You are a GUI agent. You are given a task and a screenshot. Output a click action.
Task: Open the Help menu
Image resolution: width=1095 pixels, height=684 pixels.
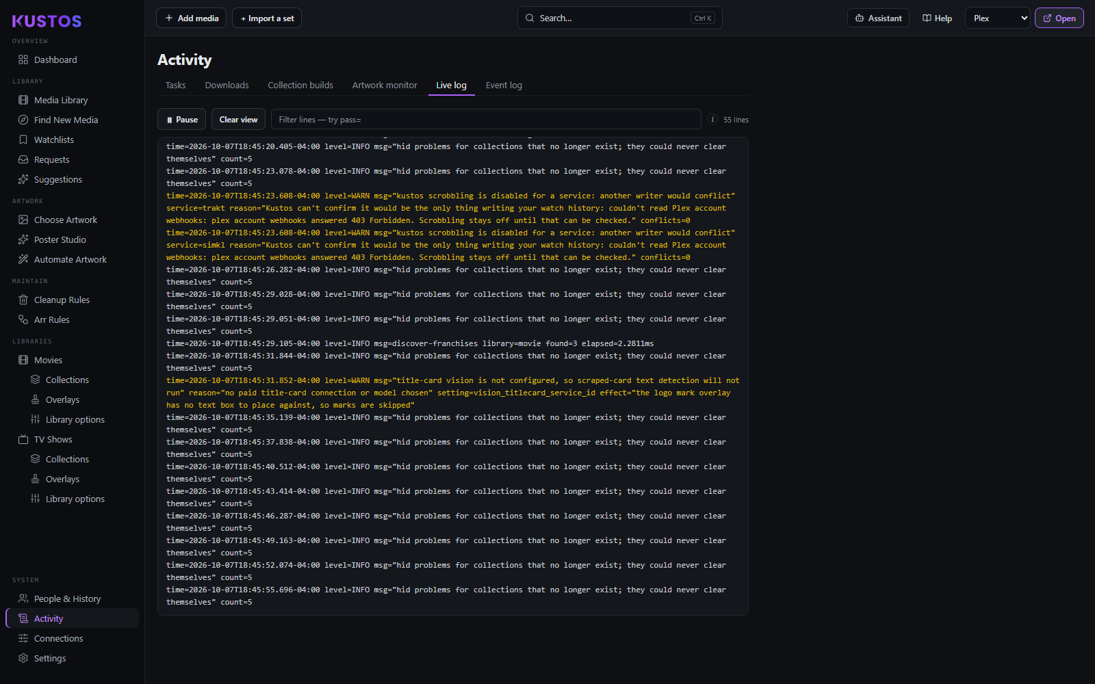938,18
